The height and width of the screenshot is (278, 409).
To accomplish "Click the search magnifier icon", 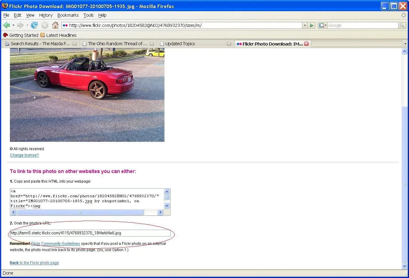I will coord(402,25).
